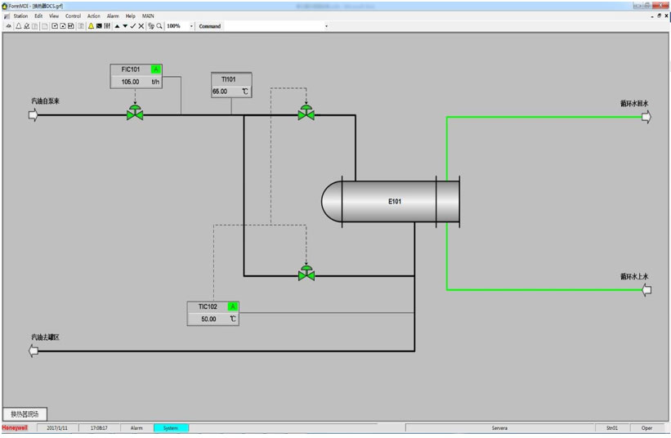Click the 循环水回水 label
Screen dimensions: 671x438
click(634, 104)
